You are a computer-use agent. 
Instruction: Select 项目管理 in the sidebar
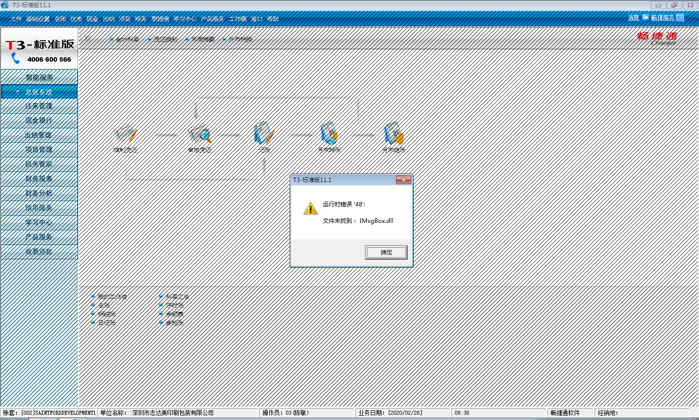click(x=39, y=150)
